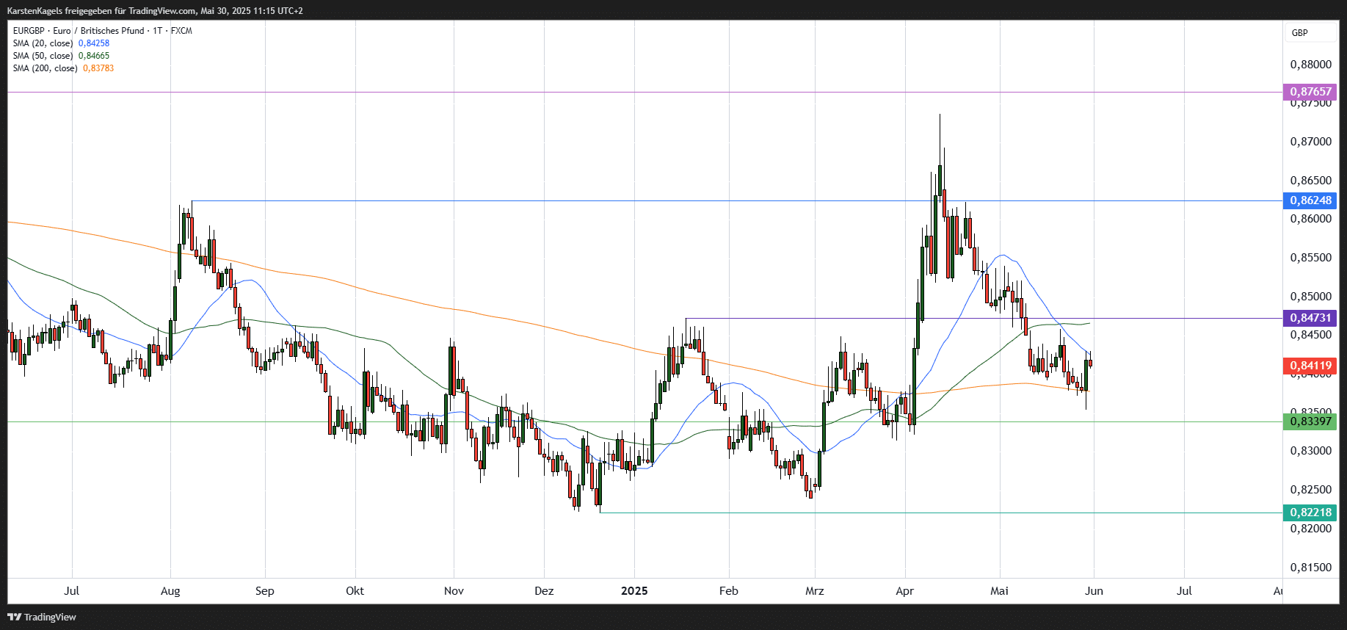Image resolution: width=1347 pixels, height=630 pixels.
Task: Click the blue 0,86248 price label
Action: [1310, 200]
